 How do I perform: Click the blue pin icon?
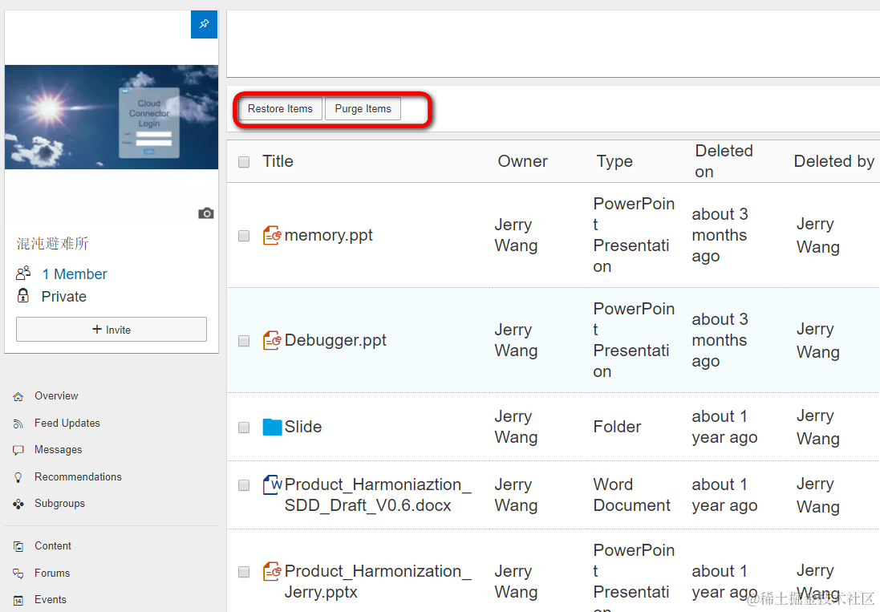(x=204, y=24)
